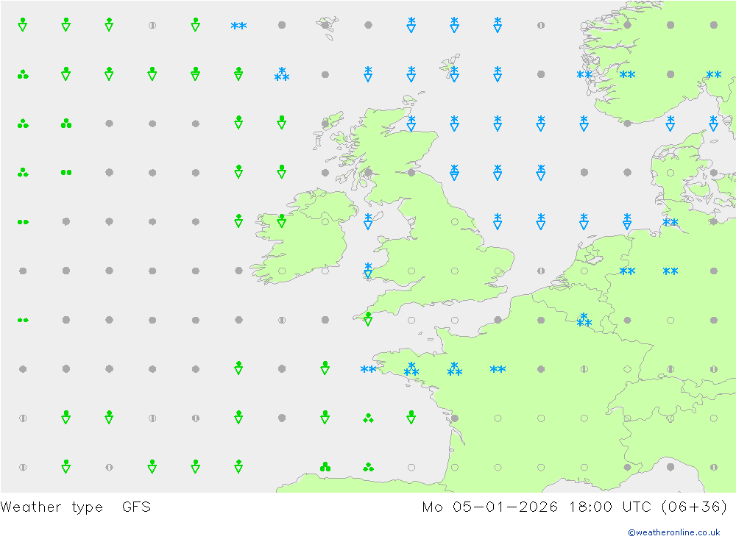Select the snow shower symbol on northeast Scotland's coast
The image size is (736, 539).
pyautogui.click(x=411, y=123)
